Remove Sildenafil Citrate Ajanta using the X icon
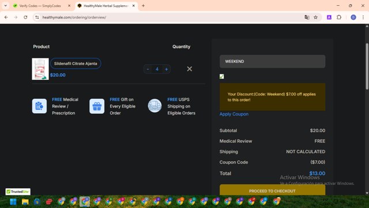 [190, 69]
